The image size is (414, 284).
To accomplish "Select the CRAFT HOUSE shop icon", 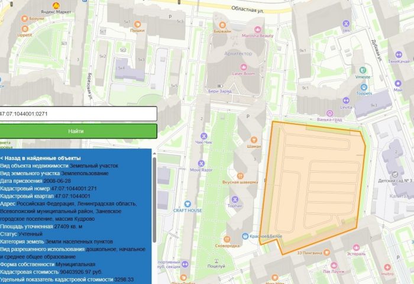I will click(187, 204).
